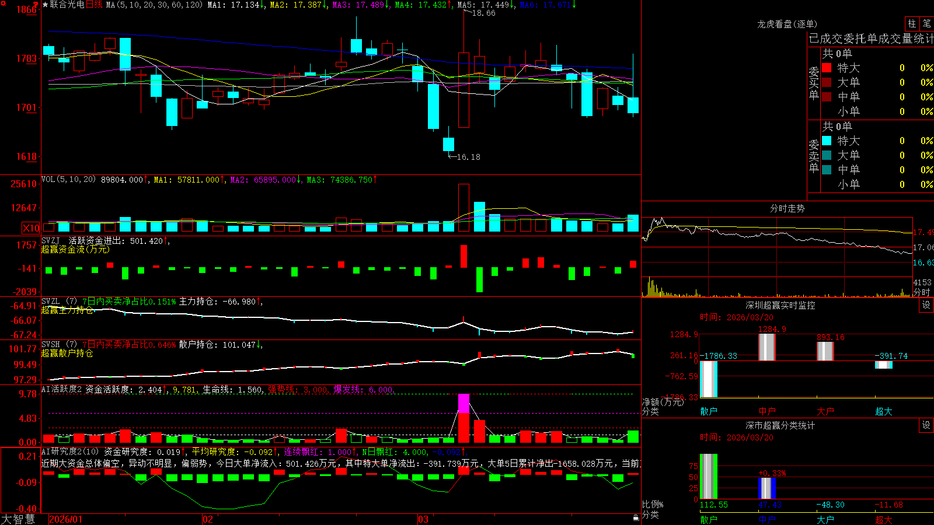
Task: Click the X10 volume scale box
Action: click(x=31, y=228)
